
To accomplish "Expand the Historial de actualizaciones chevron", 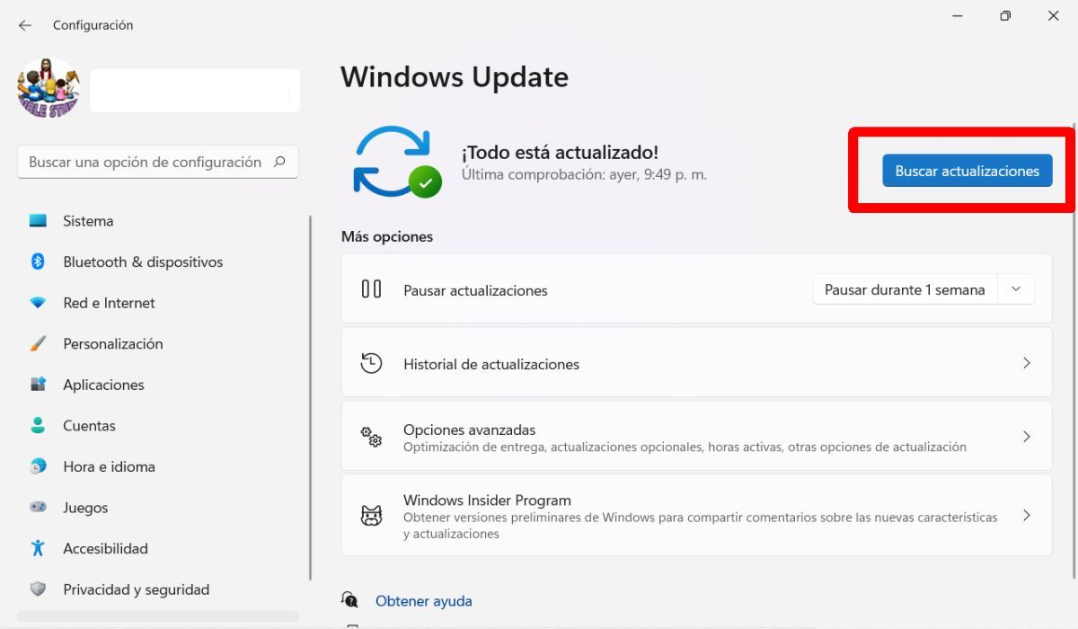I will 1027,363.
